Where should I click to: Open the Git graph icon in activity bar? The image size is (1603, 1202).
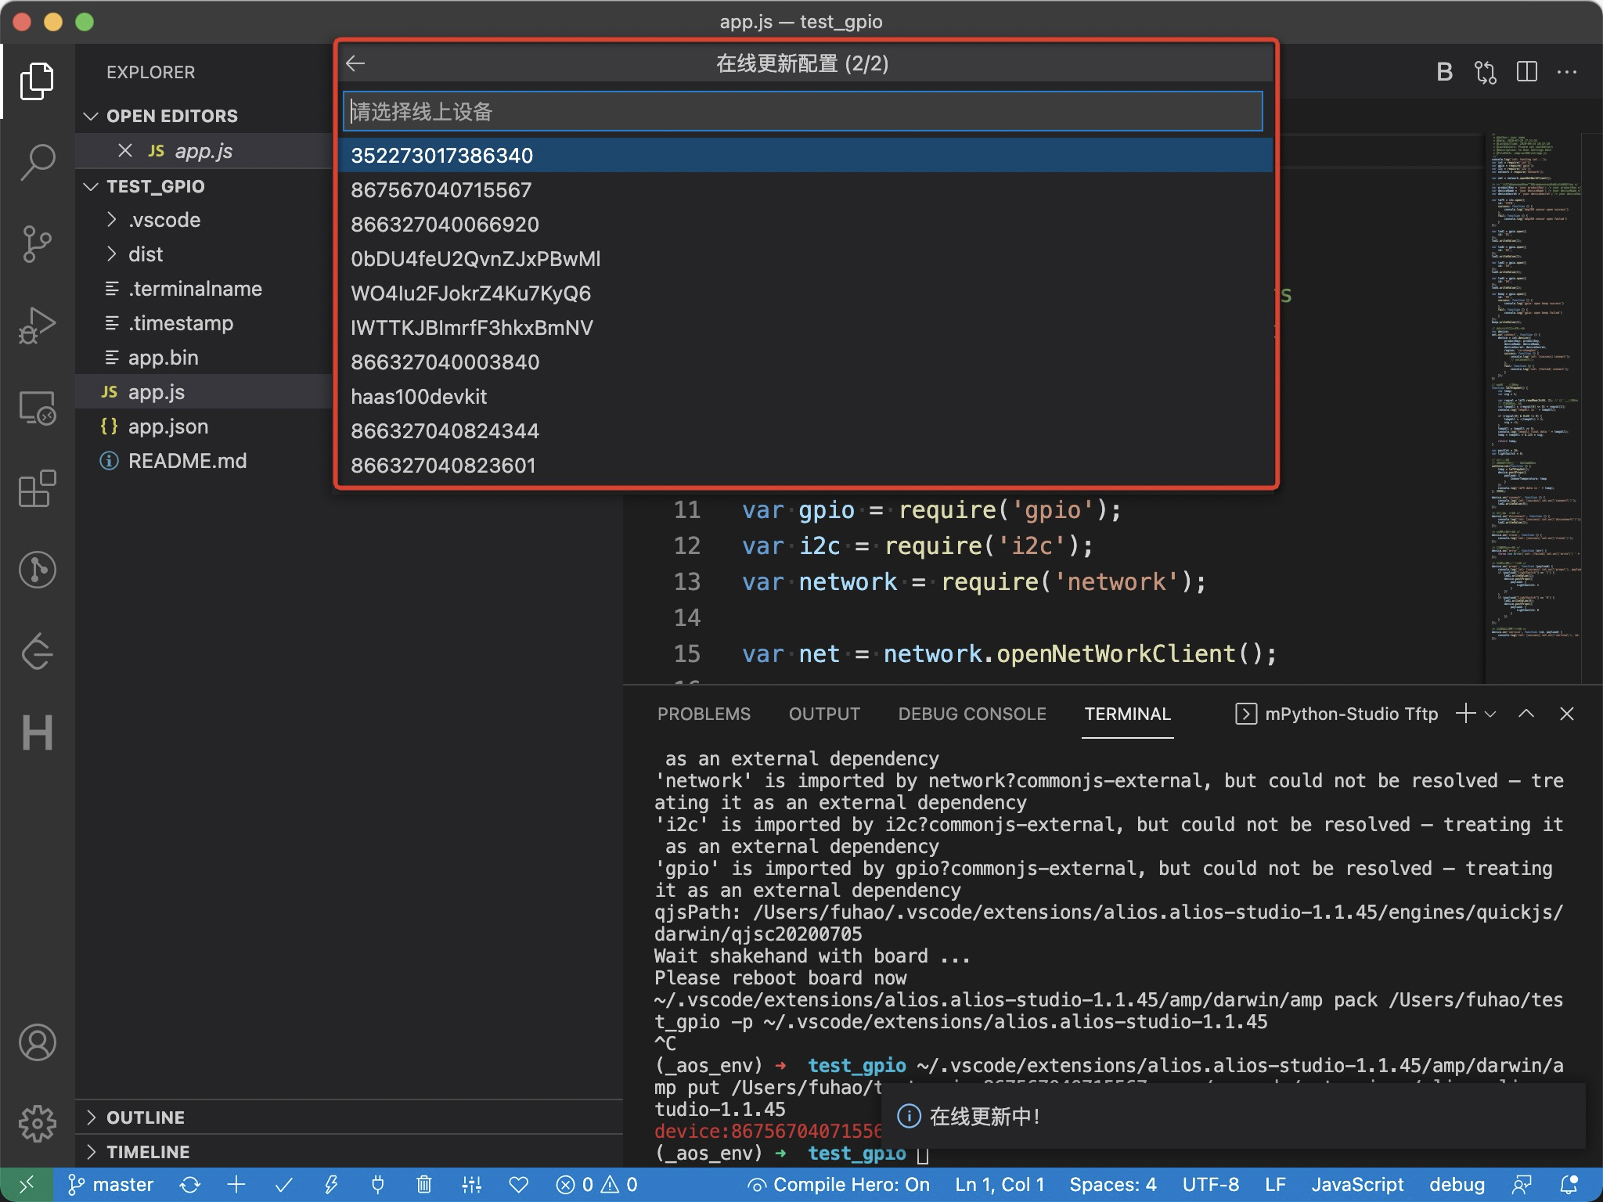[37, 570]
